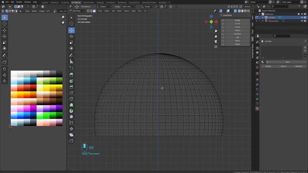The width and height of the screenshot is (308, 173).
Task: Select the Cursor tool in 3D viewport toolbar
Action: (71, 24)
